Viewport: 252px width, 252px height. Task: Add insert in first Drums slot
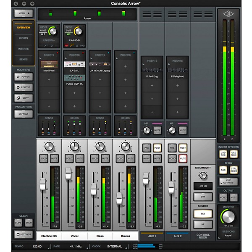(125, 66)
